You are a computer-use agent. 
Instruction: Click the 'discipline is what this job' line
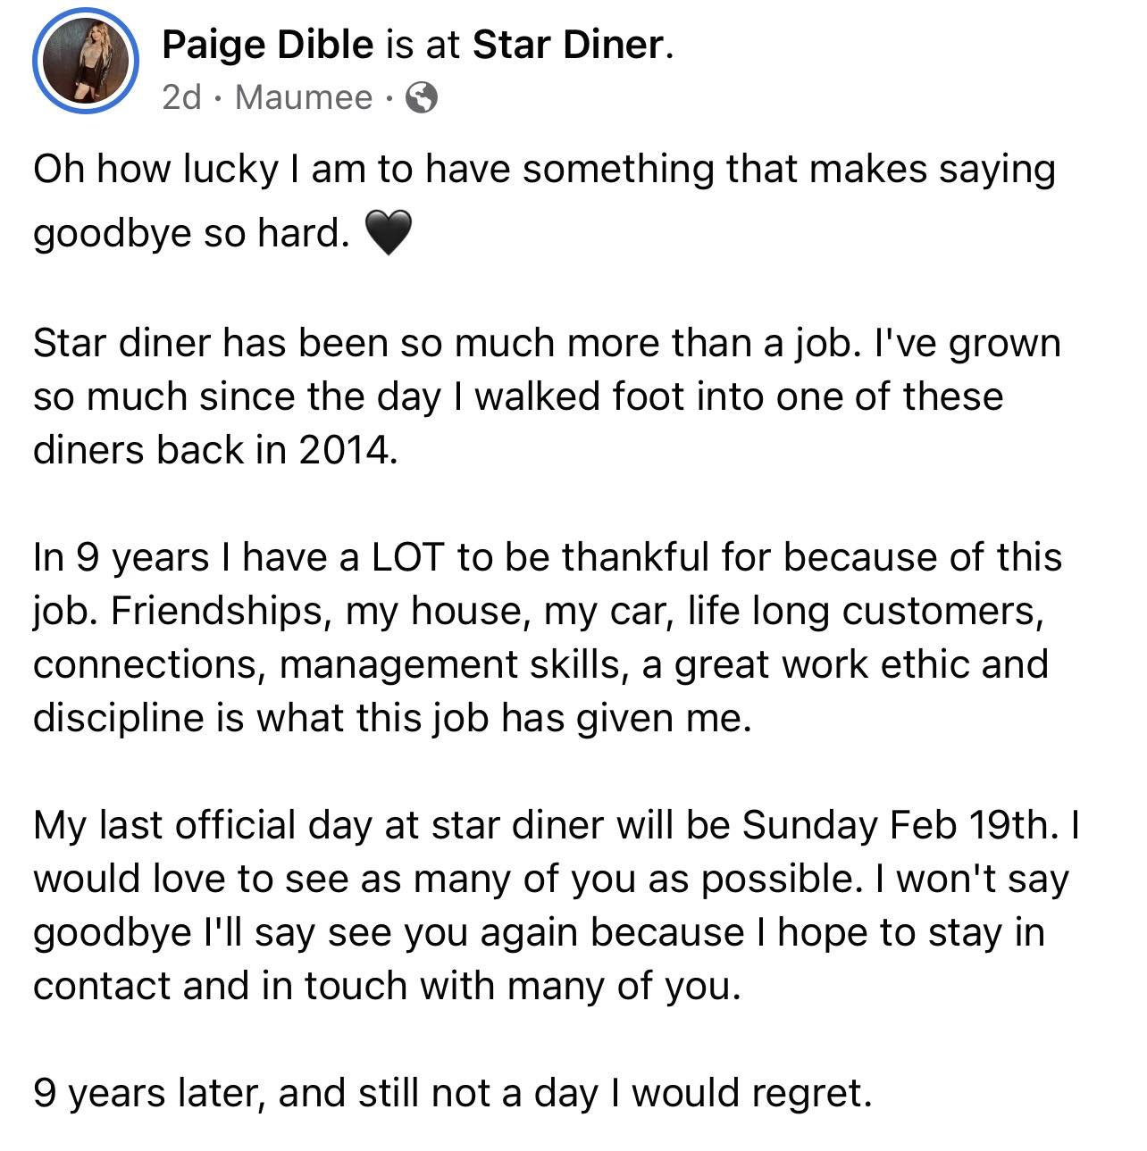(393, 719)
